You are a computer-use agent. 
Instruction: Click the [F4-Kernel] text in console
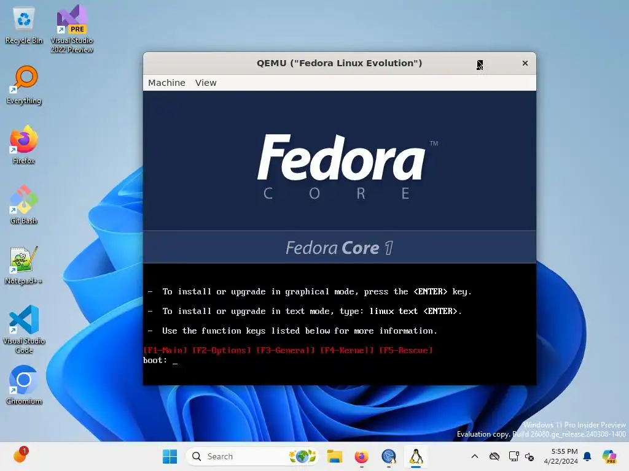pos(347,350)
